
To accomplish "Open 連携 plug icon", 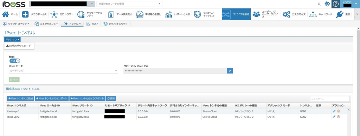I will [340, 14].
